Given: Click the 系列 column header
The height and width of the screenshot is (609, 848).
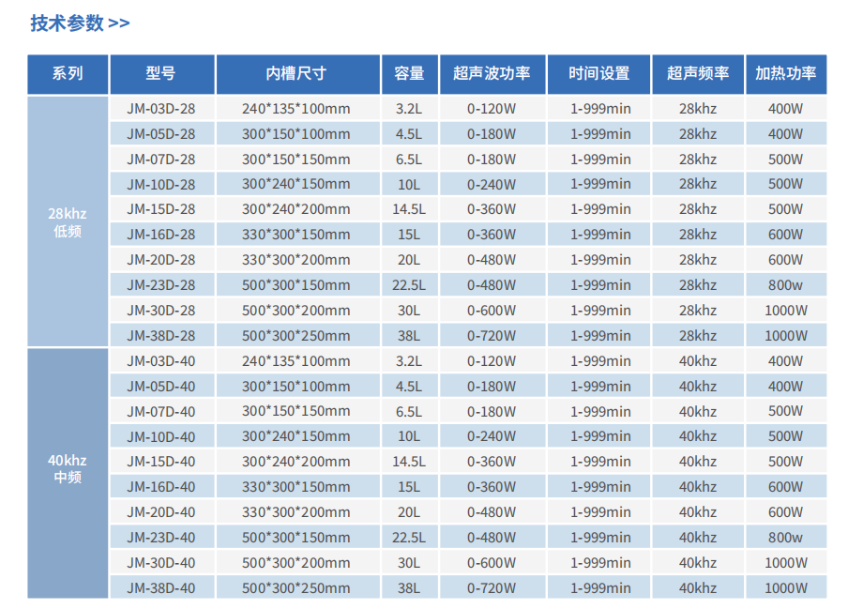Looking at the screenshot, I should point(68,73).
